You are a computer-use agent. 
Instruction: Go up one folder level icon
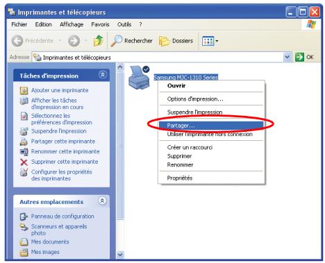click(99, 41)
